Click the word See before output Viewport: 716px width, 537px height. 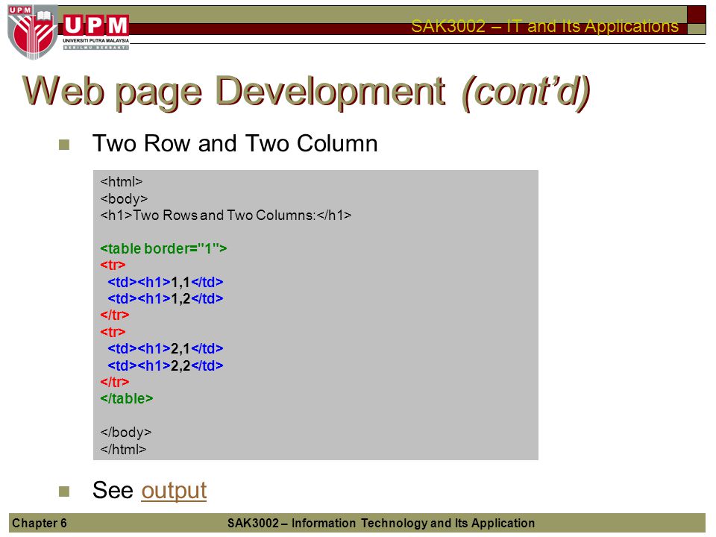point(113,491)
